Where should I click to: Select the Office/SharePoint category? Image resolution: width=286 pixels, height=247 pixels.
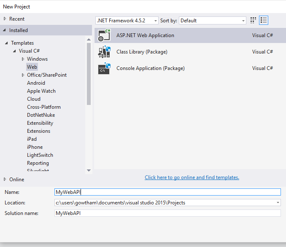point(47,75)
